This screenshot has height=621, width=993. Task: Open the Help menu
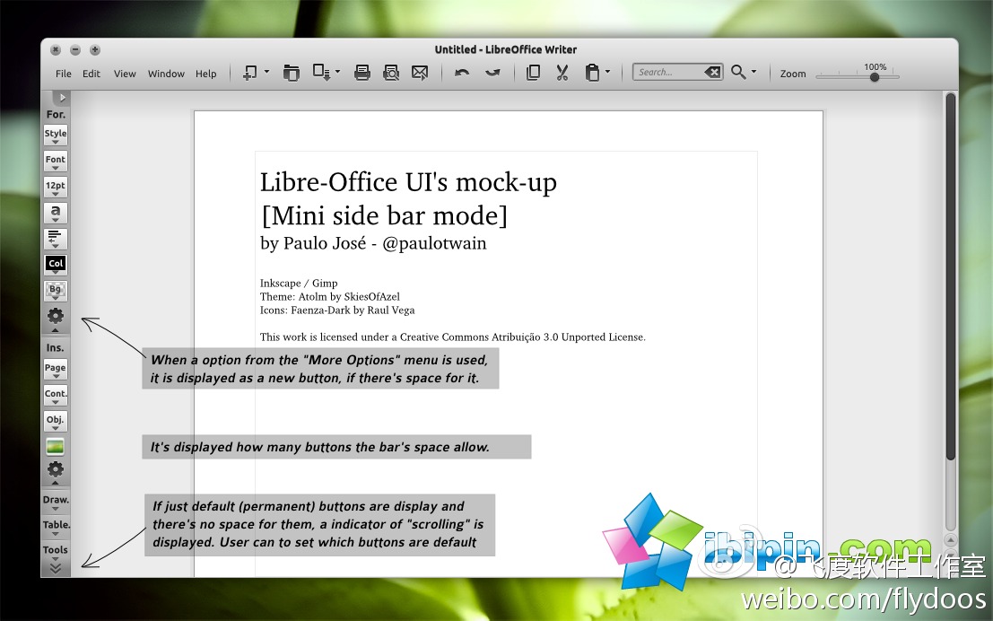pos(205,74)
